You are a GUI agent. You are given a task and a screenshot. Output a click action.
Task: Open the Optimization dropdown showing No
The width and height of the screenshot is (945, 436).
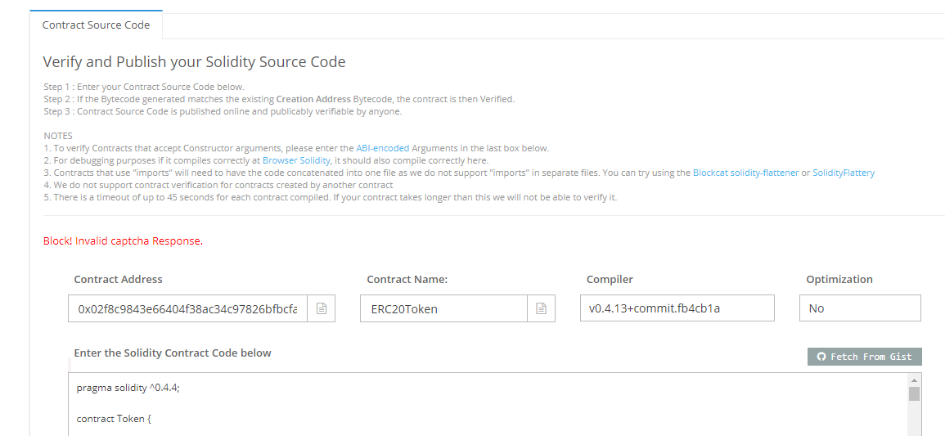click(859, 308)
